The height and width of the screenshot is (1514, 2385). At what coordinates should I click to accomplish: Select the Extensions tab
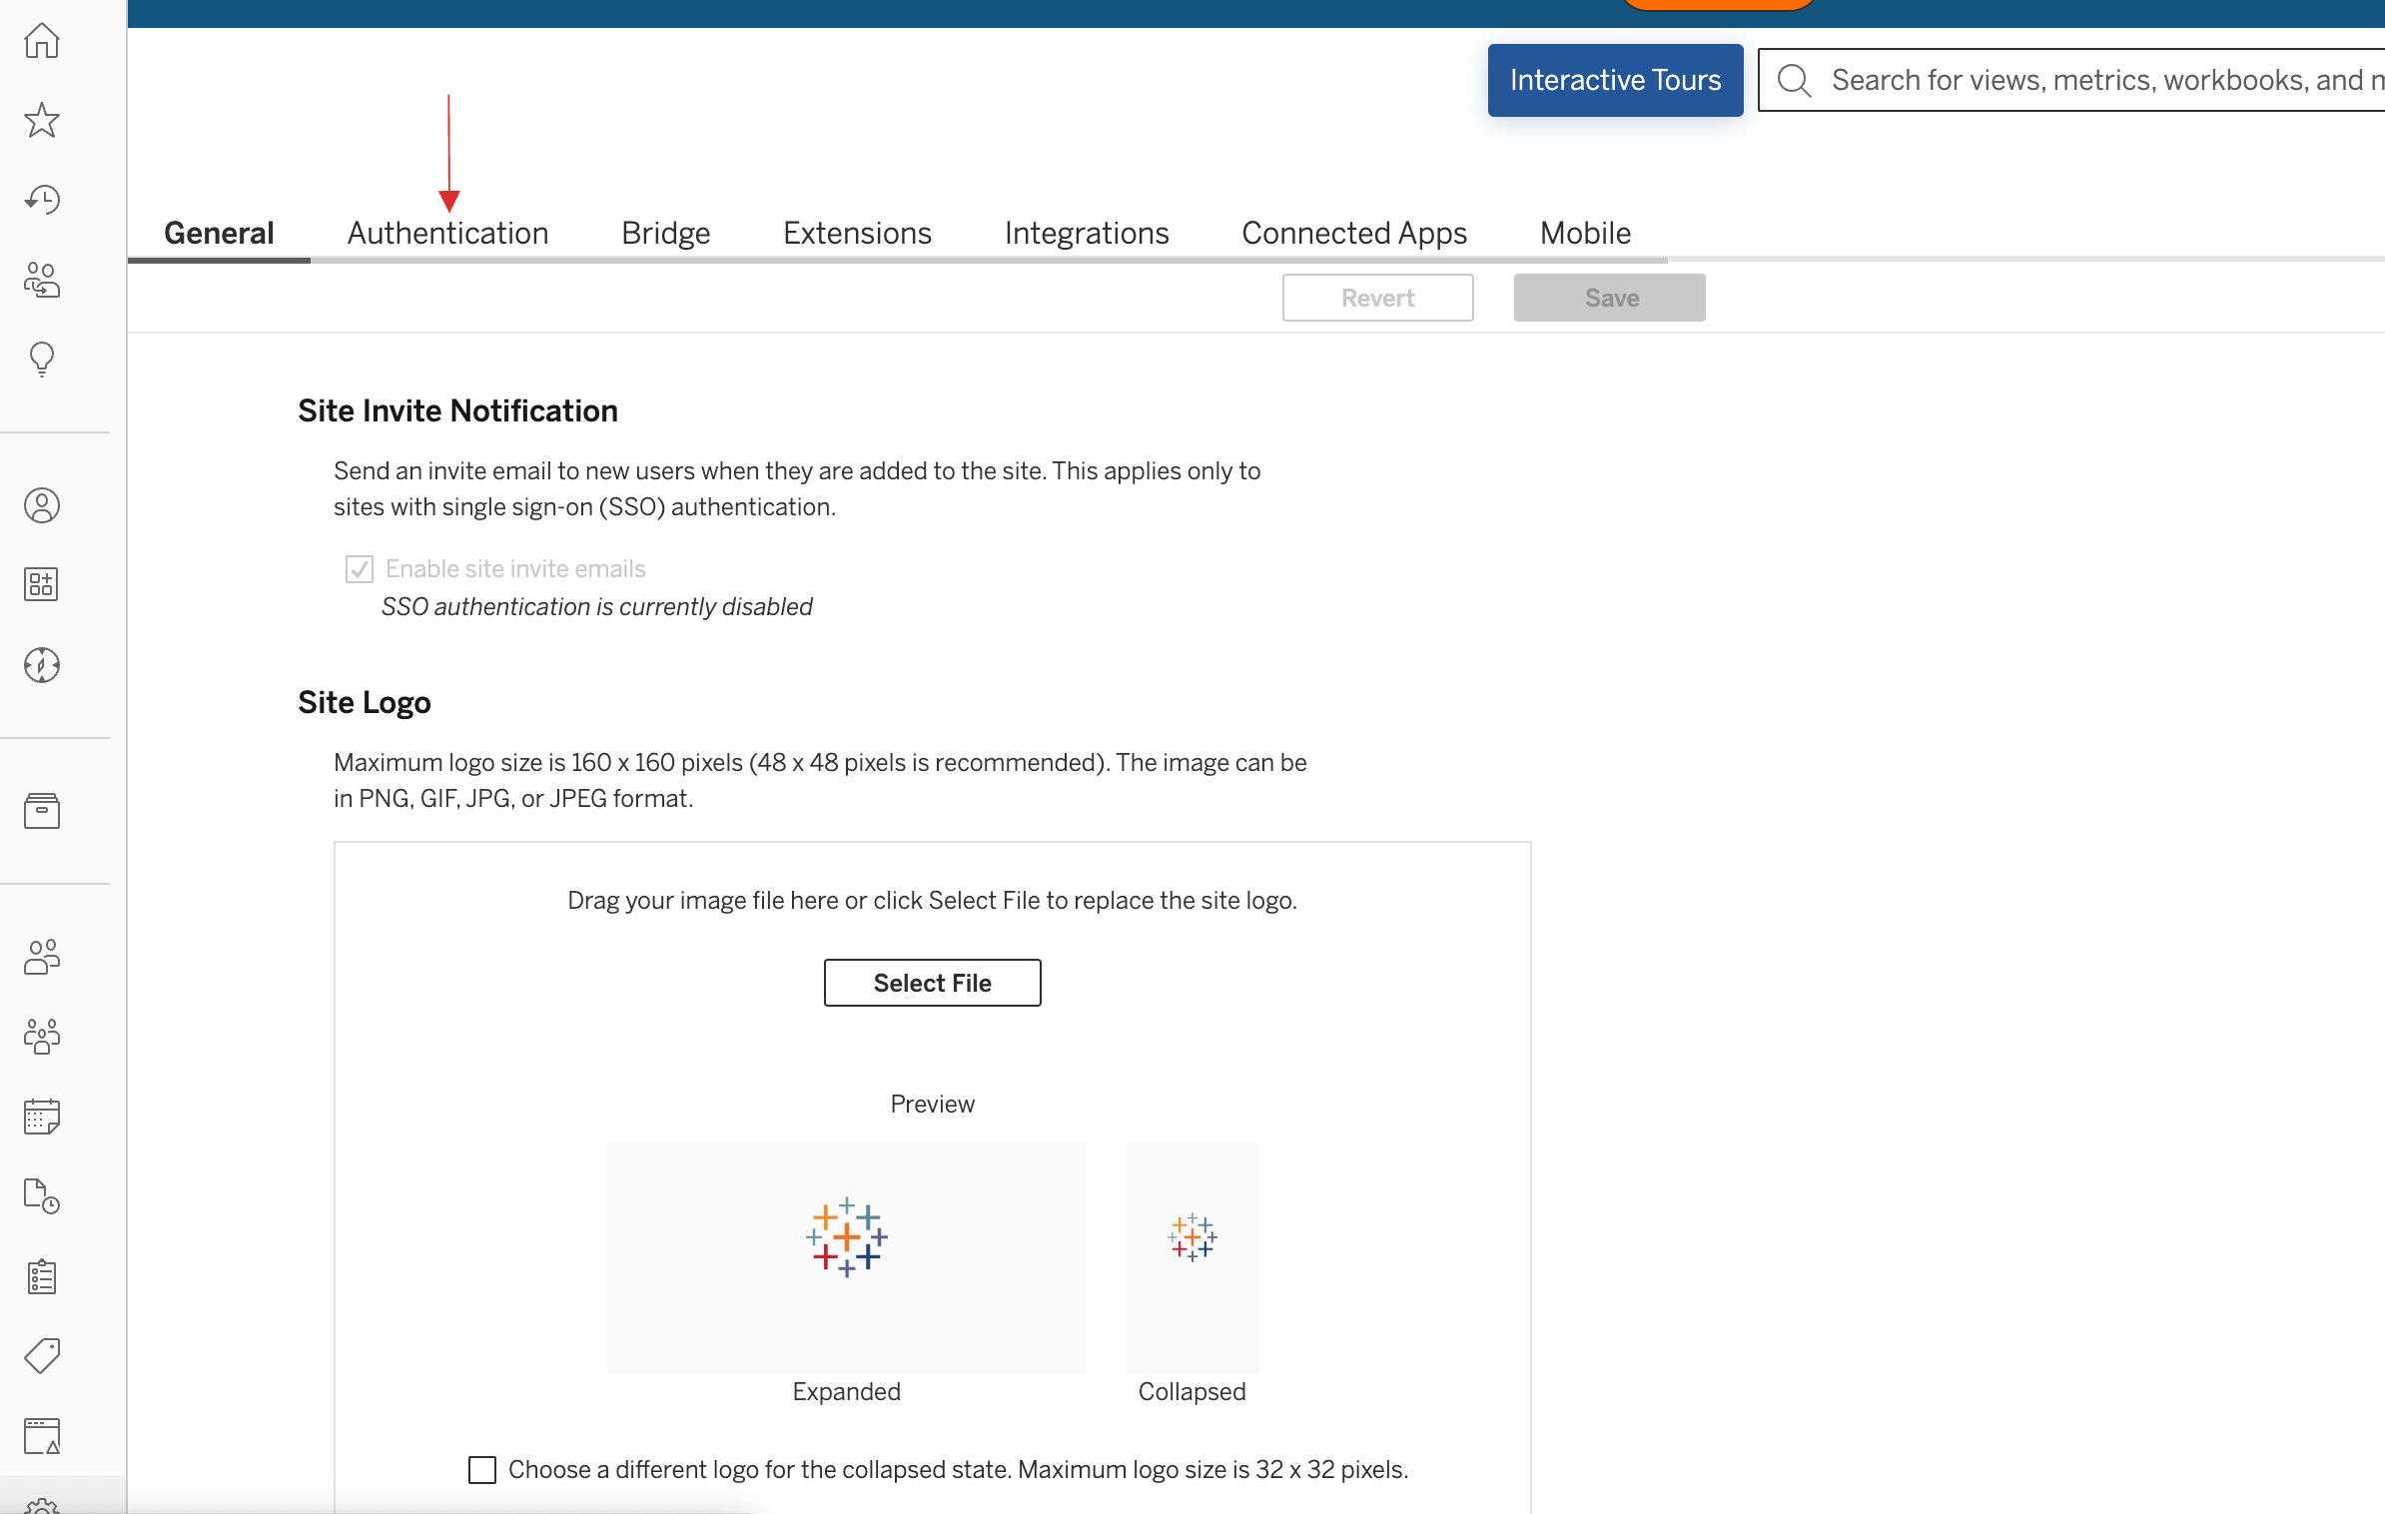click(859, 233)
